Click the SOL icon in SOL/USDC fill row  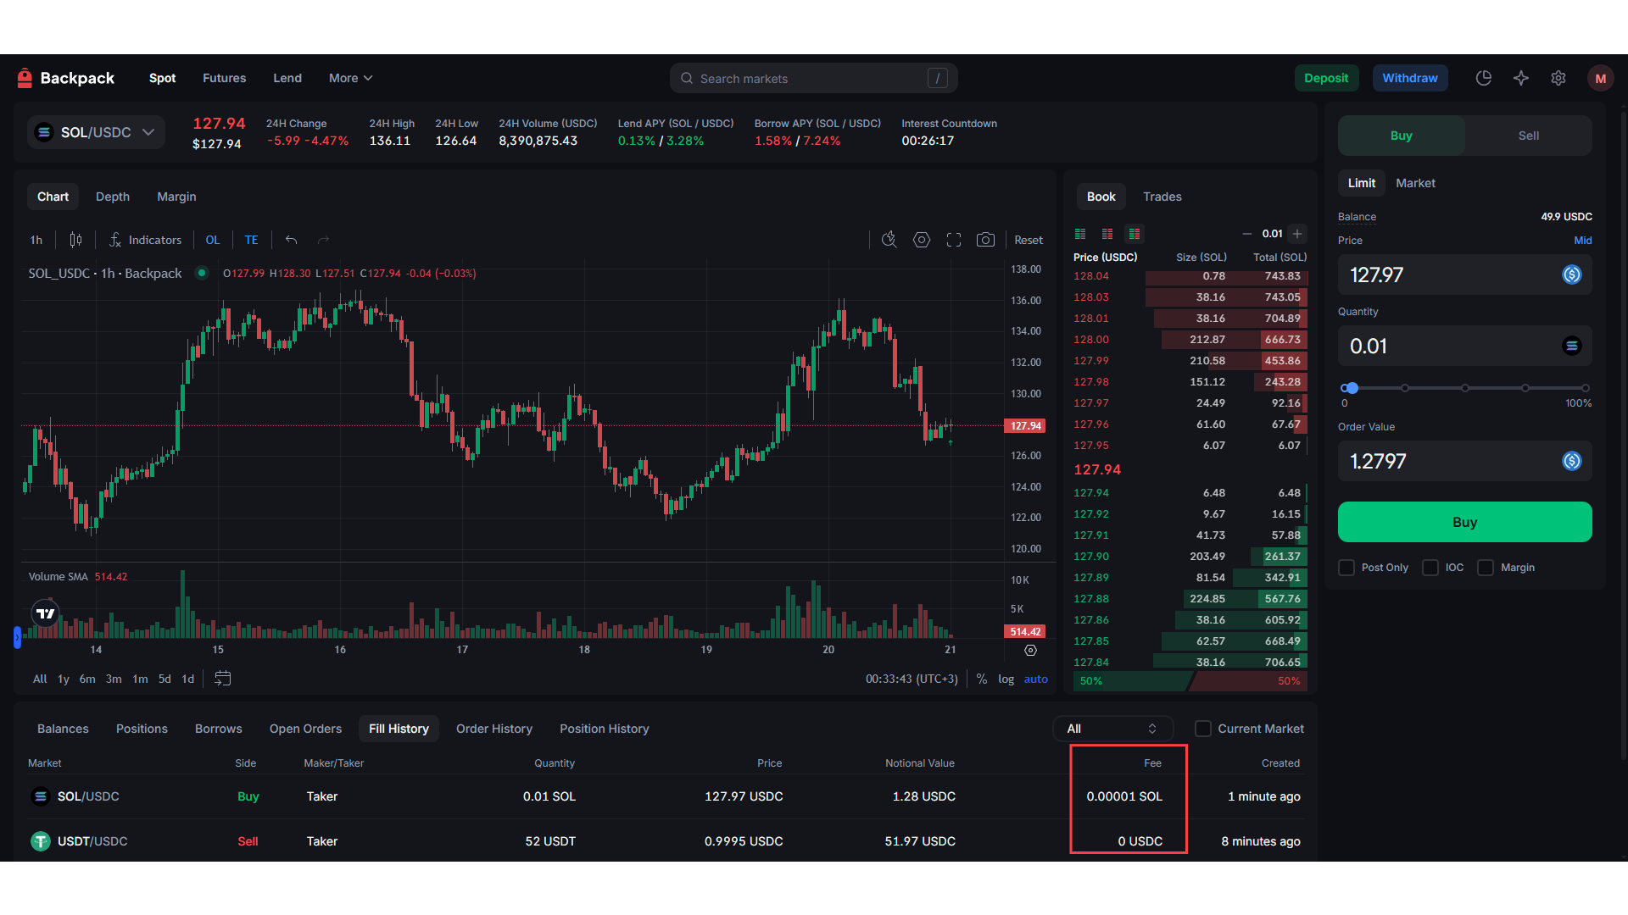[40, 796]
